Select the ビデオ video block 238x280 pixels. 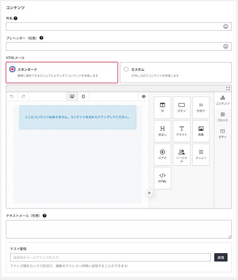point(163,154)
